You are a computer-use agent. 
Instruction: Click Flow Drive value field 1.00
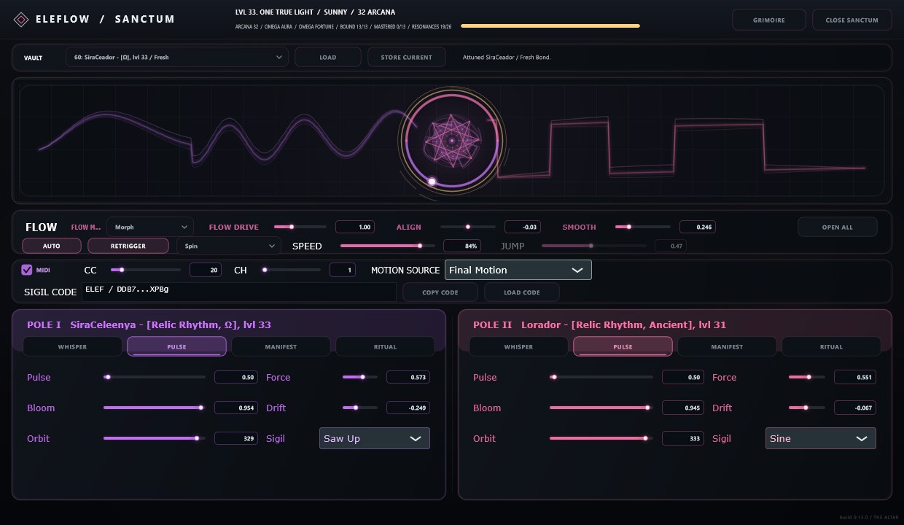[355, 227]
